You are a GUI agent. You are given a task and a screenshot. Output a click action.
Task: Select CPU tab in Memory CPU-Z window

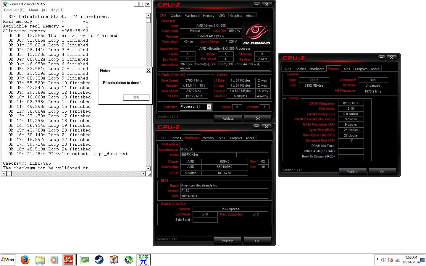pos(288,69)
